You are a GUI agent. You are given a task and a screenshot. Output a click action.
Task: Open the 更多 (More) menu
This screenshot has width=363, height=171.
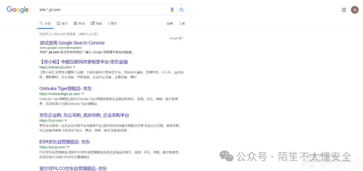pos(113,23)
